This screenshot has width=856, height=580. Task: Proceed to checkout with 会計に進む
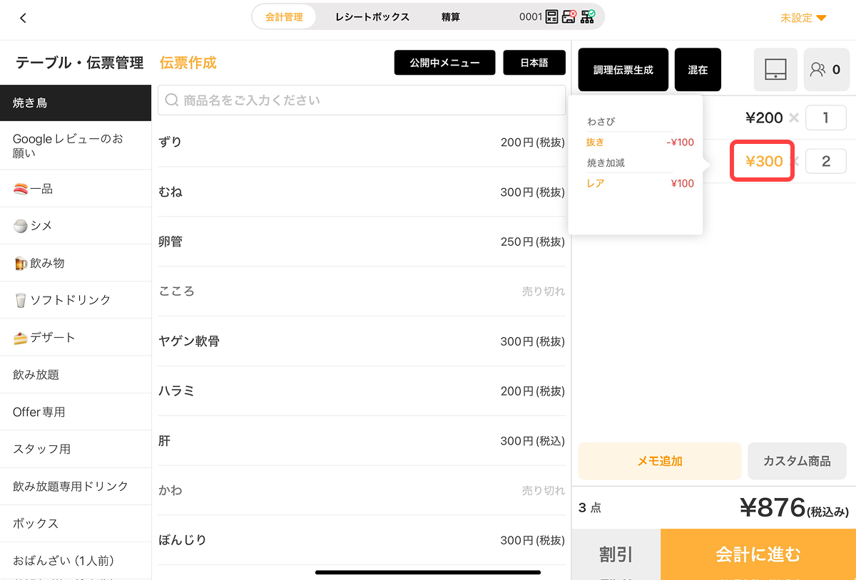tap(758, 554)
